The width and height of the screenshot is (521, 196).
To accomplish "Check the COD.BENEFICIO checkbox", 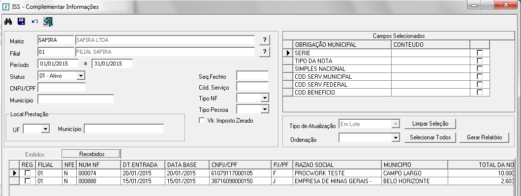I will 480,93.
